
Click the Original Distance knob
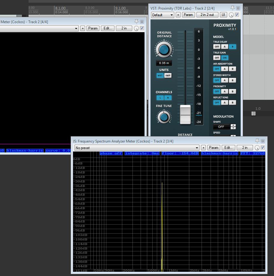(164, 50)
